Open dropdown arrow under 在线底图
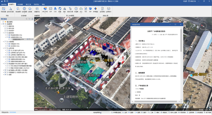Screen dimensions: 212x115 click(24, 13)
